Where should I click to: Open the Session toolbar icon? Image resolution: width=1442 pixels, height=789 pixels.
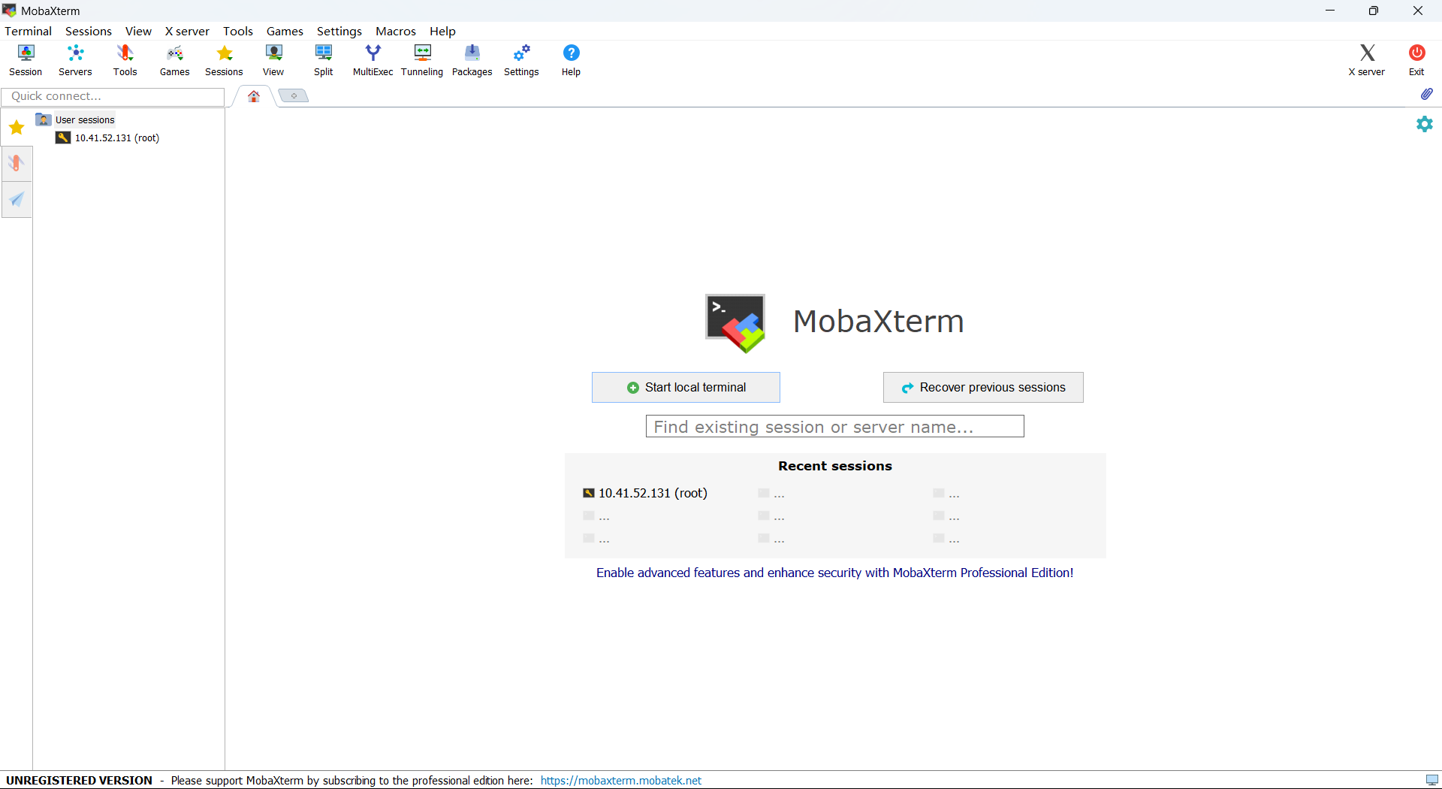tap(26, 60)
